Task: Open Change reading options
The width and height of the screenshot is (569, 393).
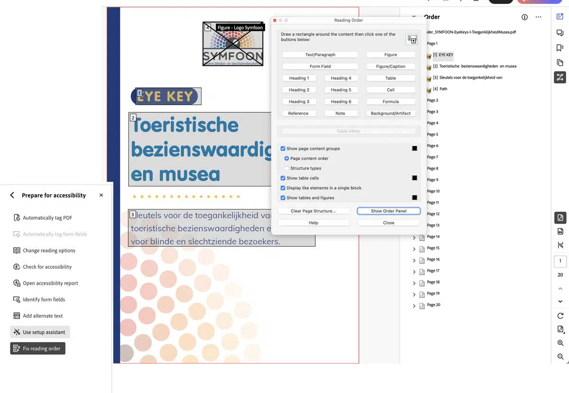Action: pos(44,251)
